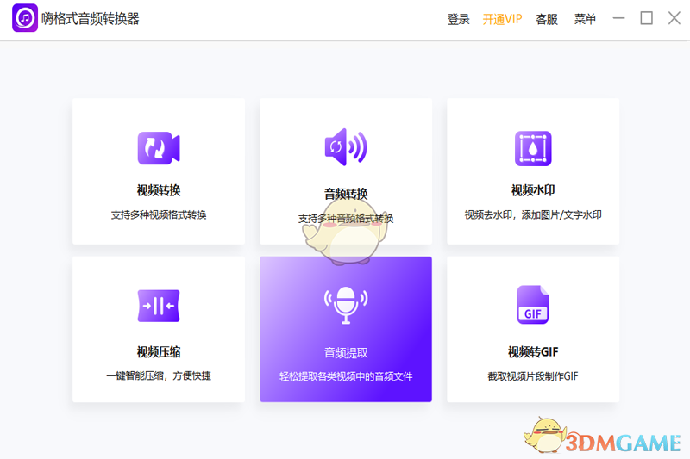Click description 支持多种音频格式转换

(346, 218)
